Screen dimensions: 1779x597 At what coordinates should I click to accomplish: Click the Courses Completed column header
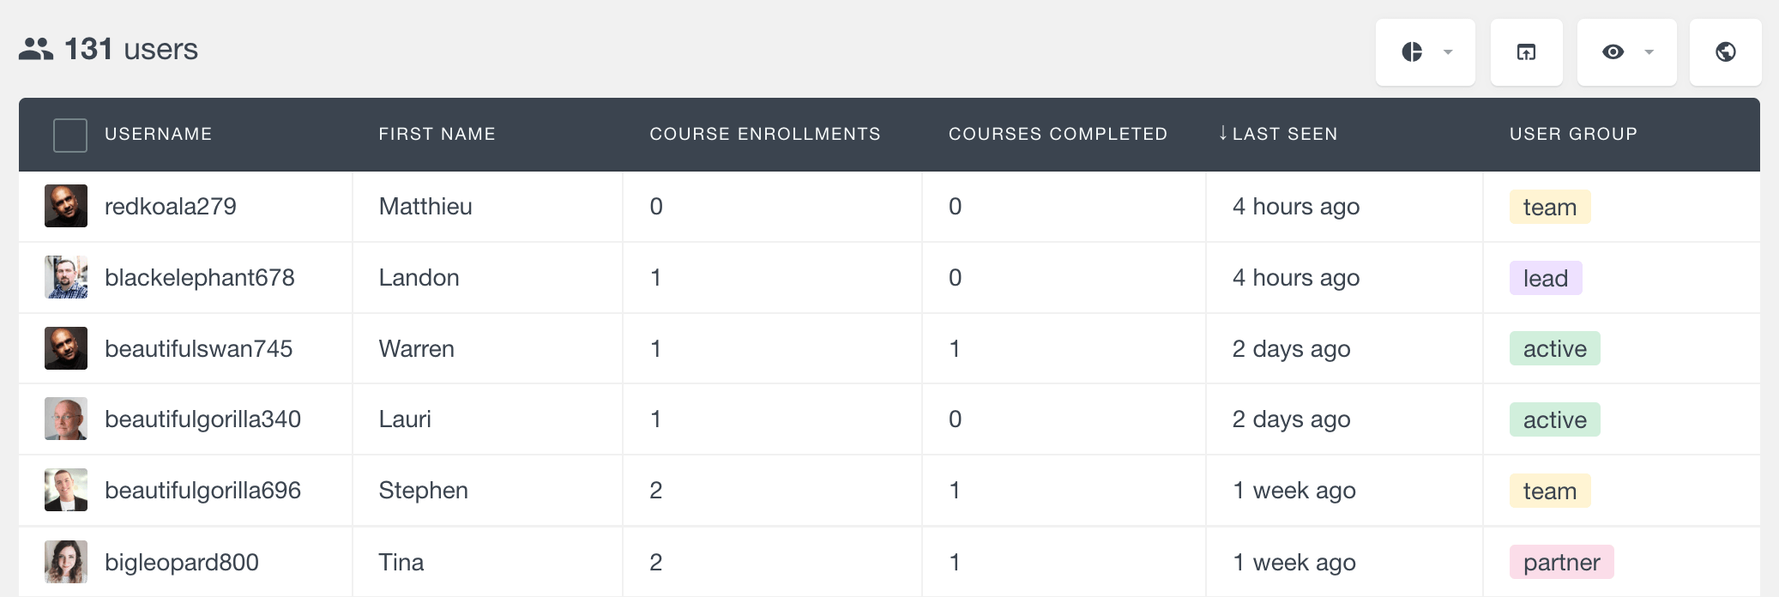click(1058, 134)
